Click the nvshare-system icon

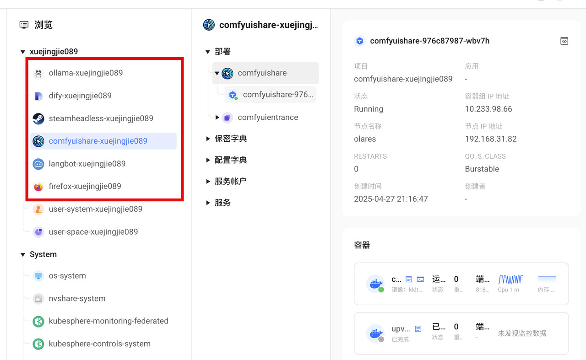coord(38,299)
